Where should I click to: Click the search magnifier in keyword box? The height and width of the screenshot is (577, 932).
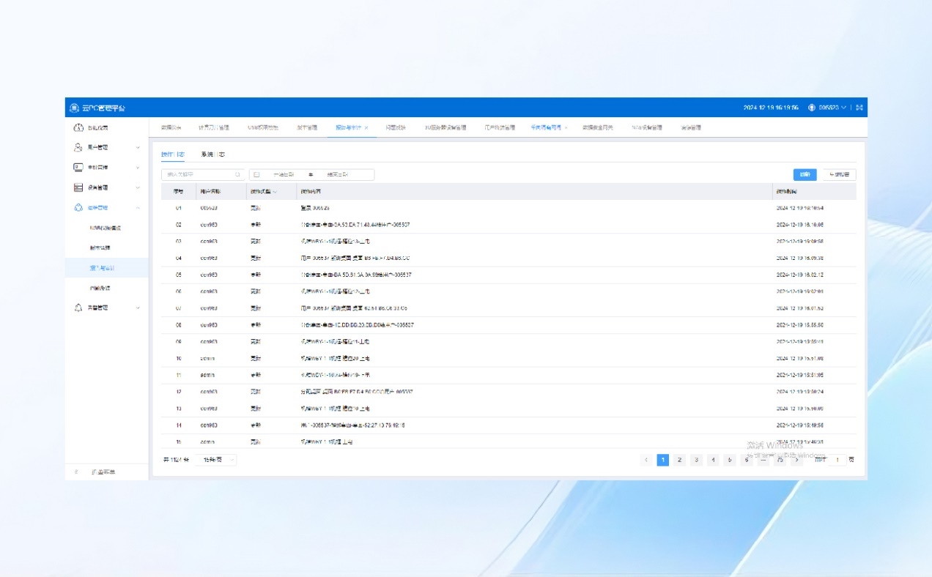(237, 175)
